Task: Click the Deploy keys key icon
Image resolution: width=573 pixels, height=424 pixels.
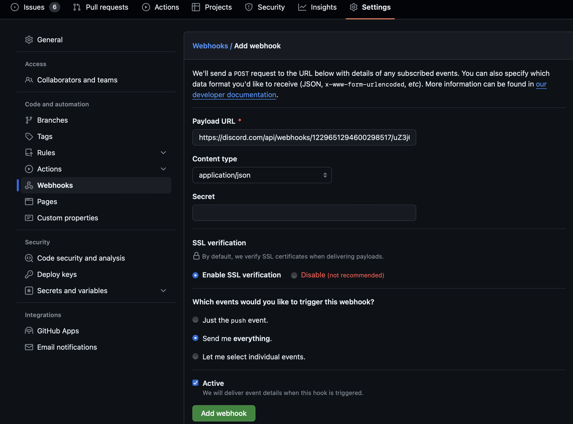Action: [29, 274]
